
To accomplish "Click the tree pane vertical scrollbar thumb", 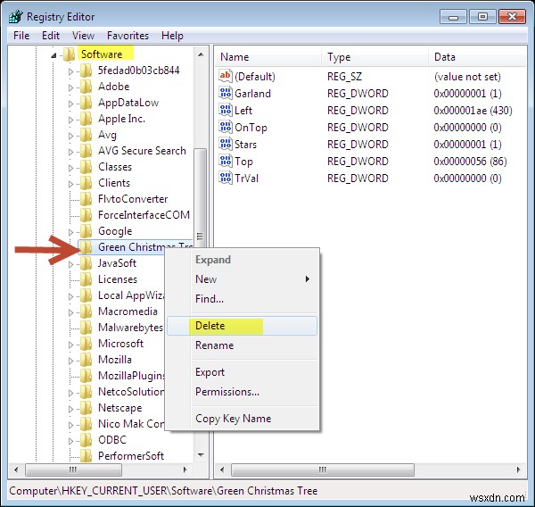I will click(201, 198).
